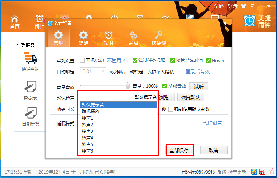Switch to the 快捷键 settings tab
Viewport: 277px width, 178px height.
tap(159, 38)
